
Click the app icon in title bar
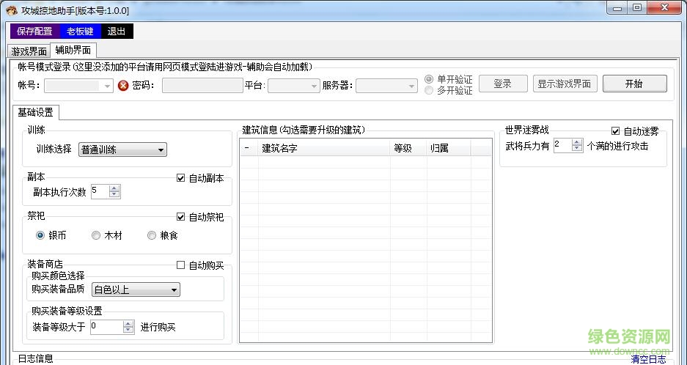point(10,9)
